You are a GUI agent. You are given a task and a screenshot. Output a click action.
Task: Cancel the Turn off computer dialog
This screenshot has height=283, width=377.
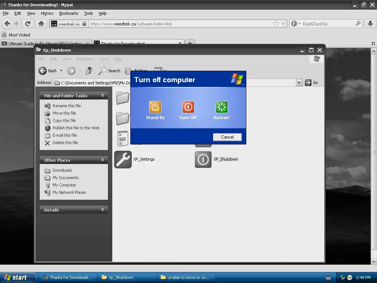[227, 137]
